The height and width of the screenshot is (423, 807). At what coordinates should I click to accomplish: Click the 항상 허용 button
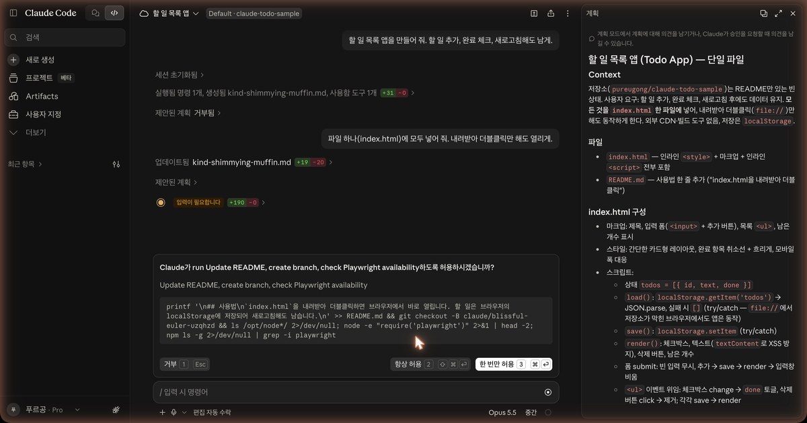pyautogui.click(x=431, y=364)
